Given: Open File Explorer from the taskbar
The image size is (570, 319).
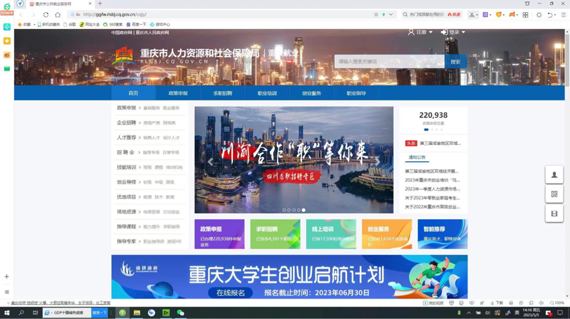Looking at the screenshot, I should 137,313.
